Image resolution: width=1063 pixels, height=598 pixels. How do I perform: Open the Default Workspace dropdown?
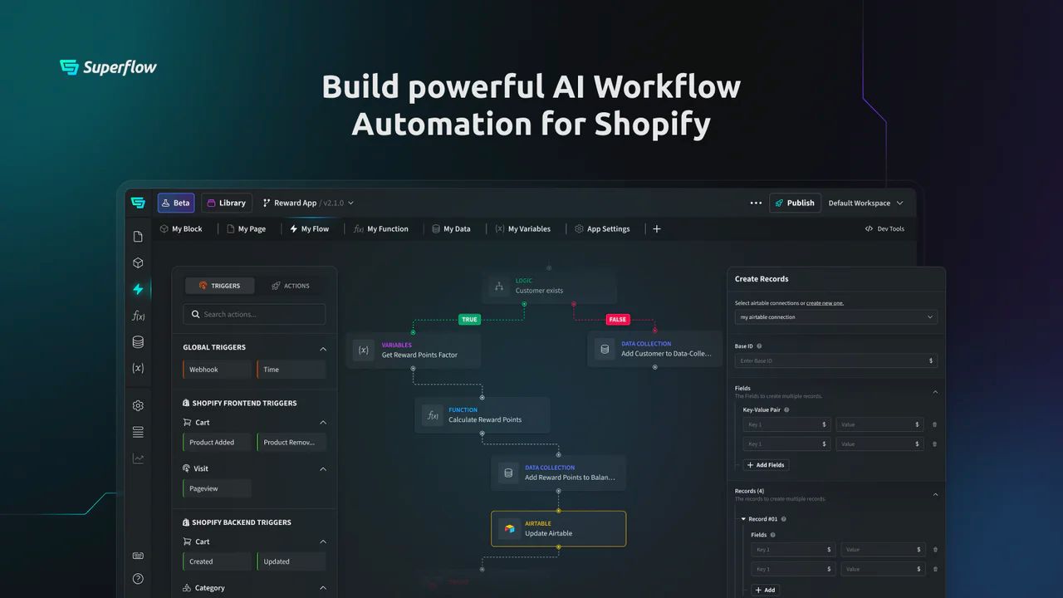pyautogui.click(x=866, y=202)
